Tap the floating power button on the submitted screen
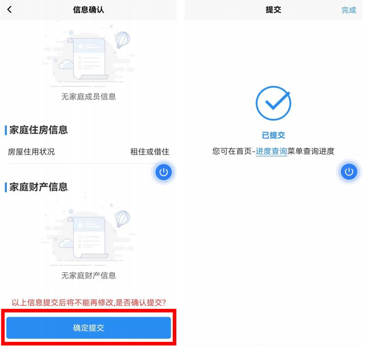This screenshot has height=346, width=366. point(349,171)
